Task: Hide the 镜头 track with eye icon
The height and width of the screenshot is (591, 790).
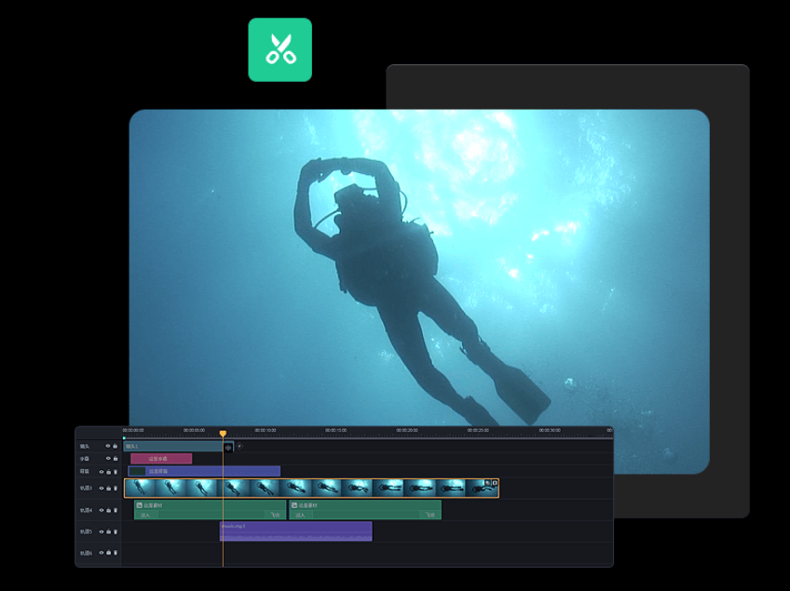Action: click(108, 446)
